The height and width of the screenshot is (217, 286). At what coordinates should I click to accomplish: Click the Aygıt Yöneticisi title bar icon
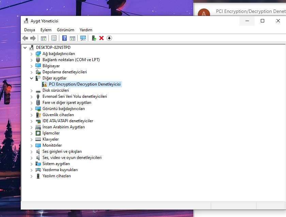pyautogui.click(x=26, y=21)
